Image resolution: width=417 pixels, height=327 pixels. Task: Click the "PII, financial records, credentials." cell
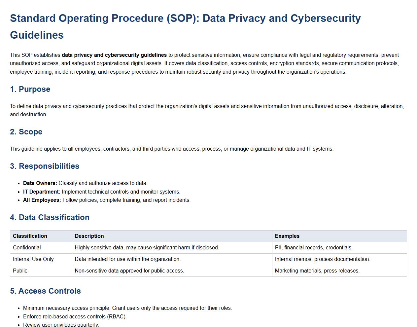[x=314, y=248]
